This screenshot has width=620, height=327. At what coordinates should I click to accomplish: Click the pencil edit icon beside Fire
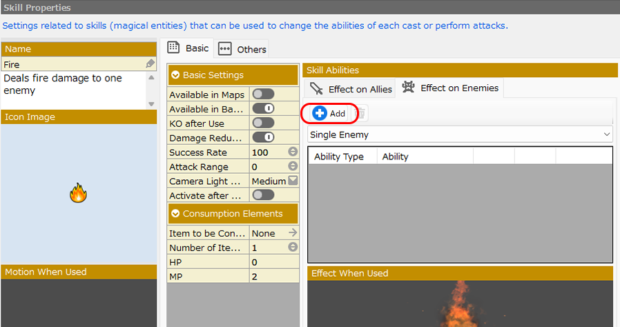click(x=151, y=64)
